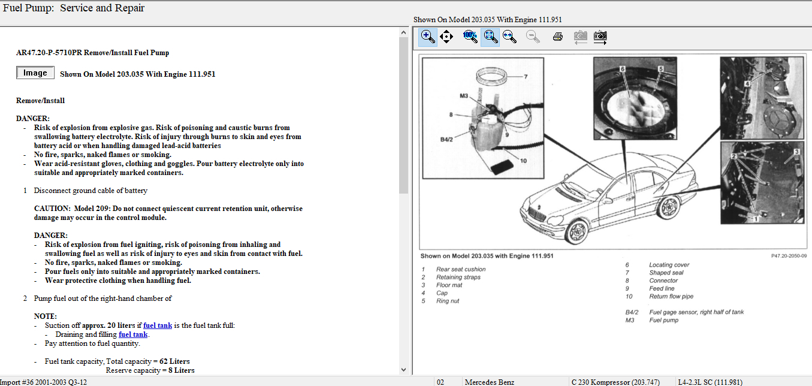The width and height of the screenshot is (812, 386).
Task: Go to previous image with camera arrow
Action: (x=580, y=37)
